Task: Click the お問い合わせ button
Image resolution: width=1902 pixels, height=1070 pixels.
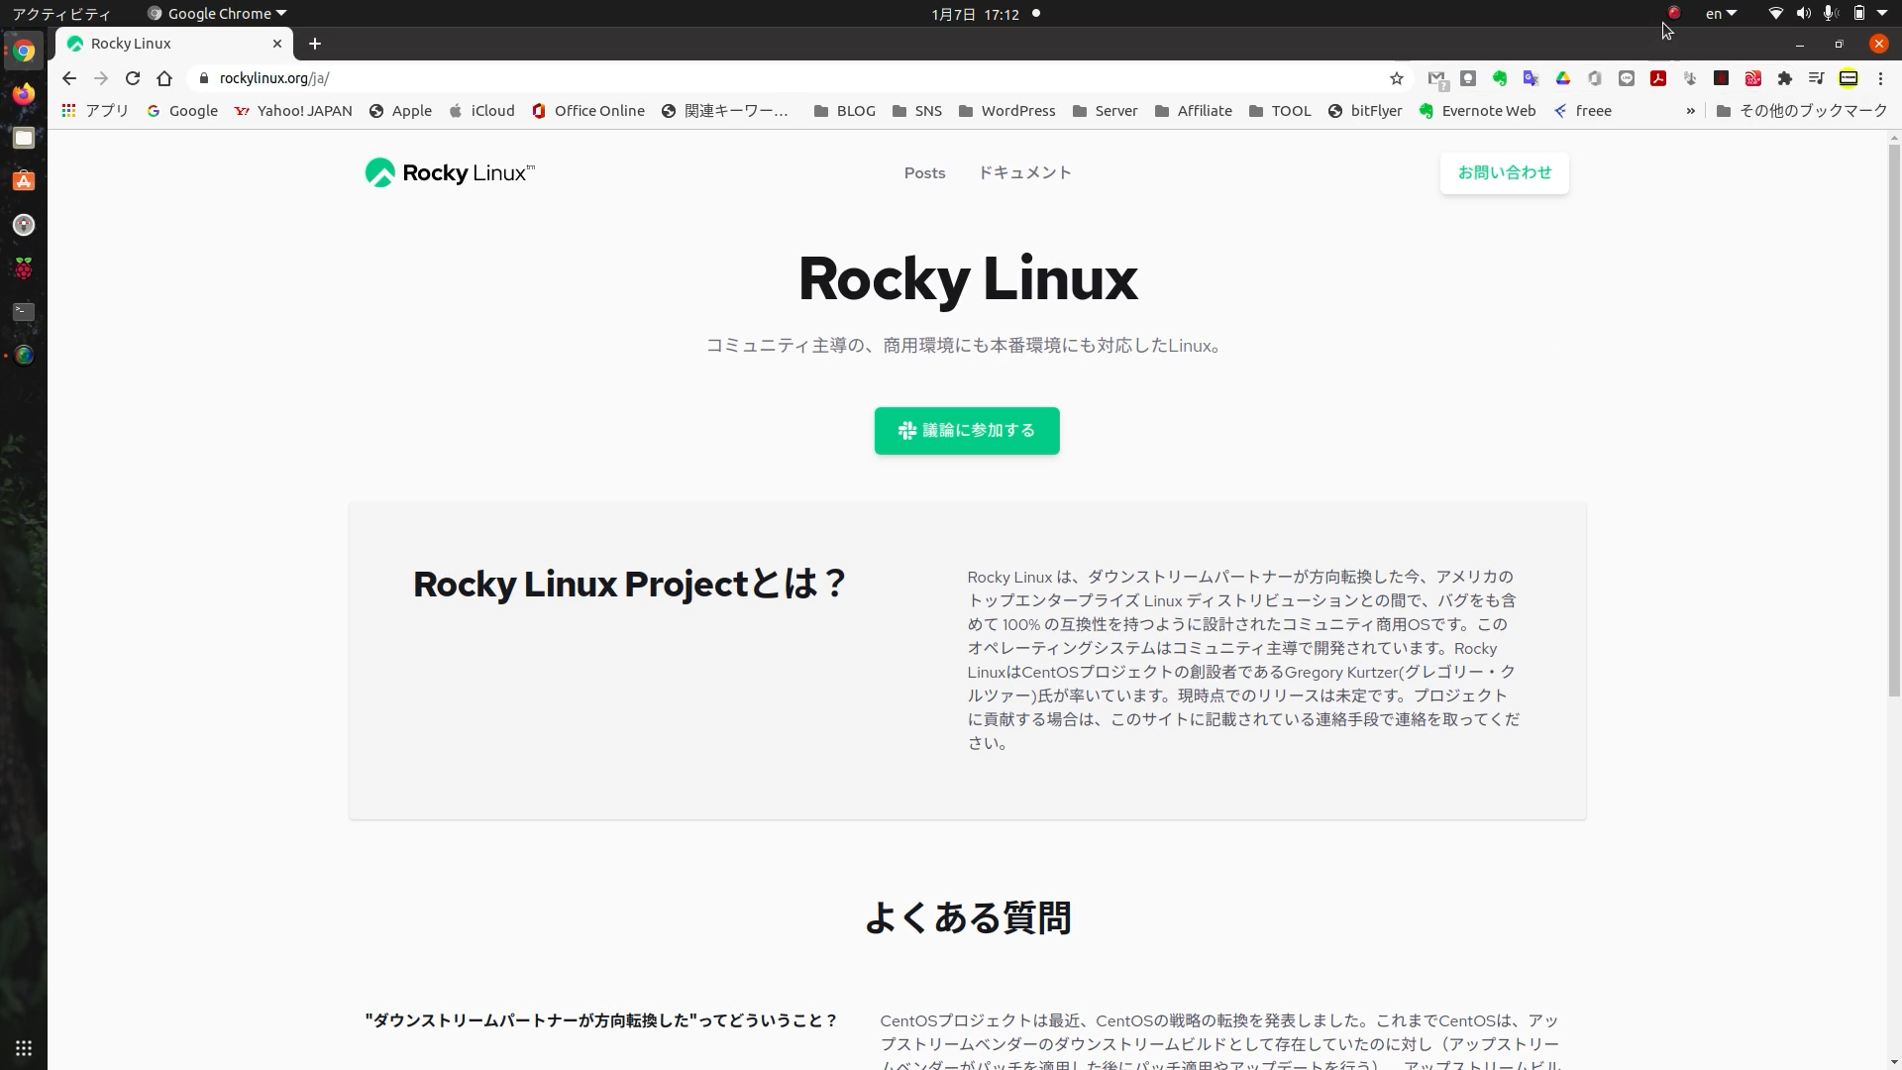Action: (x=1504, y=173)
